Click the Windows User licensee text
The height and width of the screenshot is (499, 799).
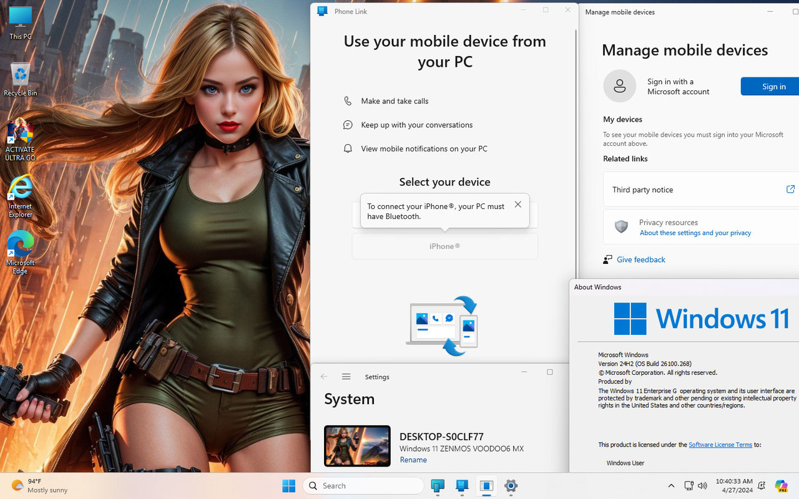coord(625,463)
